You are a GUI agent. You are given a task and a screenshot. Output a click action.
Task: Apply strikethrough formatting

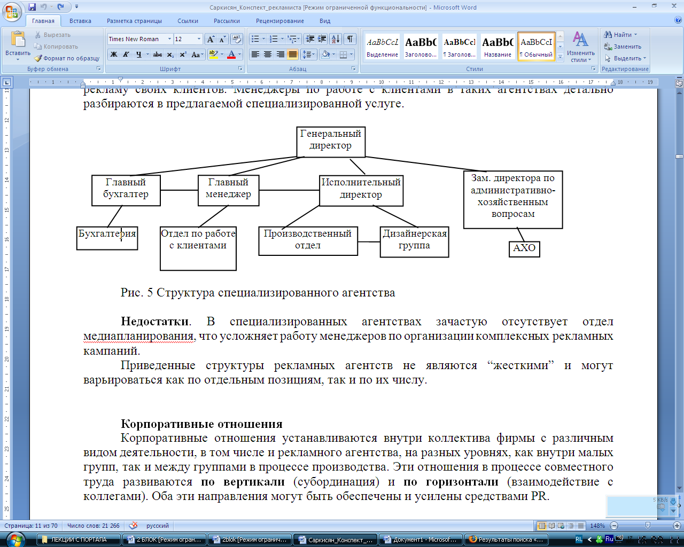(x=157, y=54)
